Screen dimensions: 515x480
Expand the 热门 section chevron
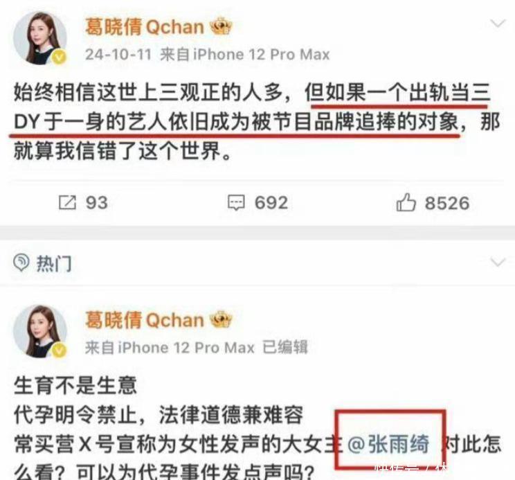click(498, 263)
